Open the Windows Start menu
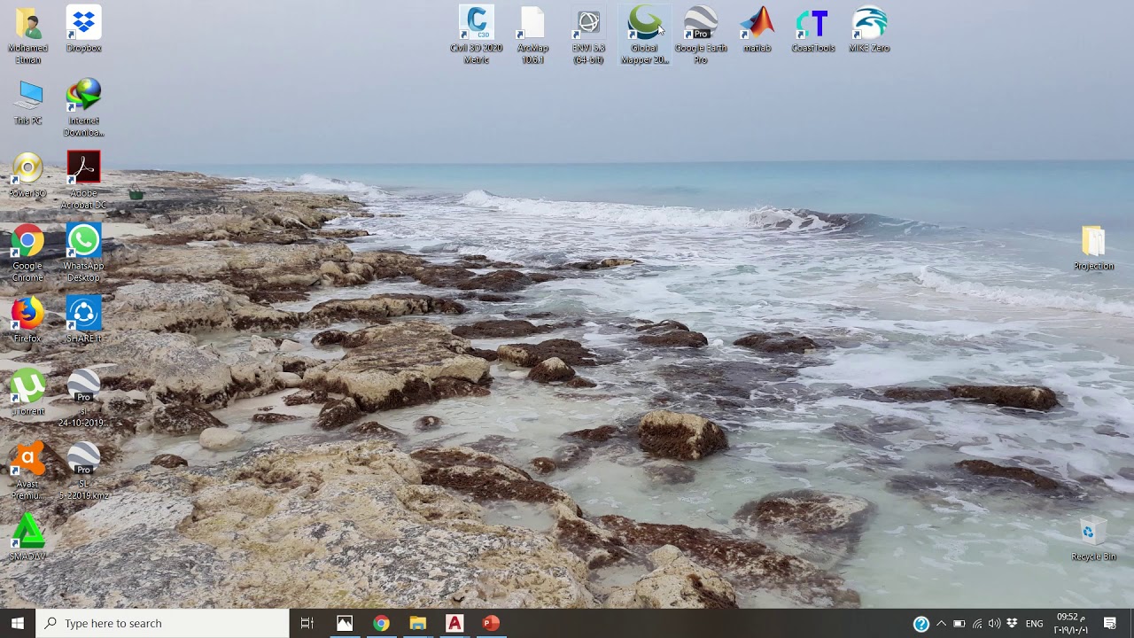The width and height of the screenshot is (1134, 638). pyautogui.click(x=18, y=623)
